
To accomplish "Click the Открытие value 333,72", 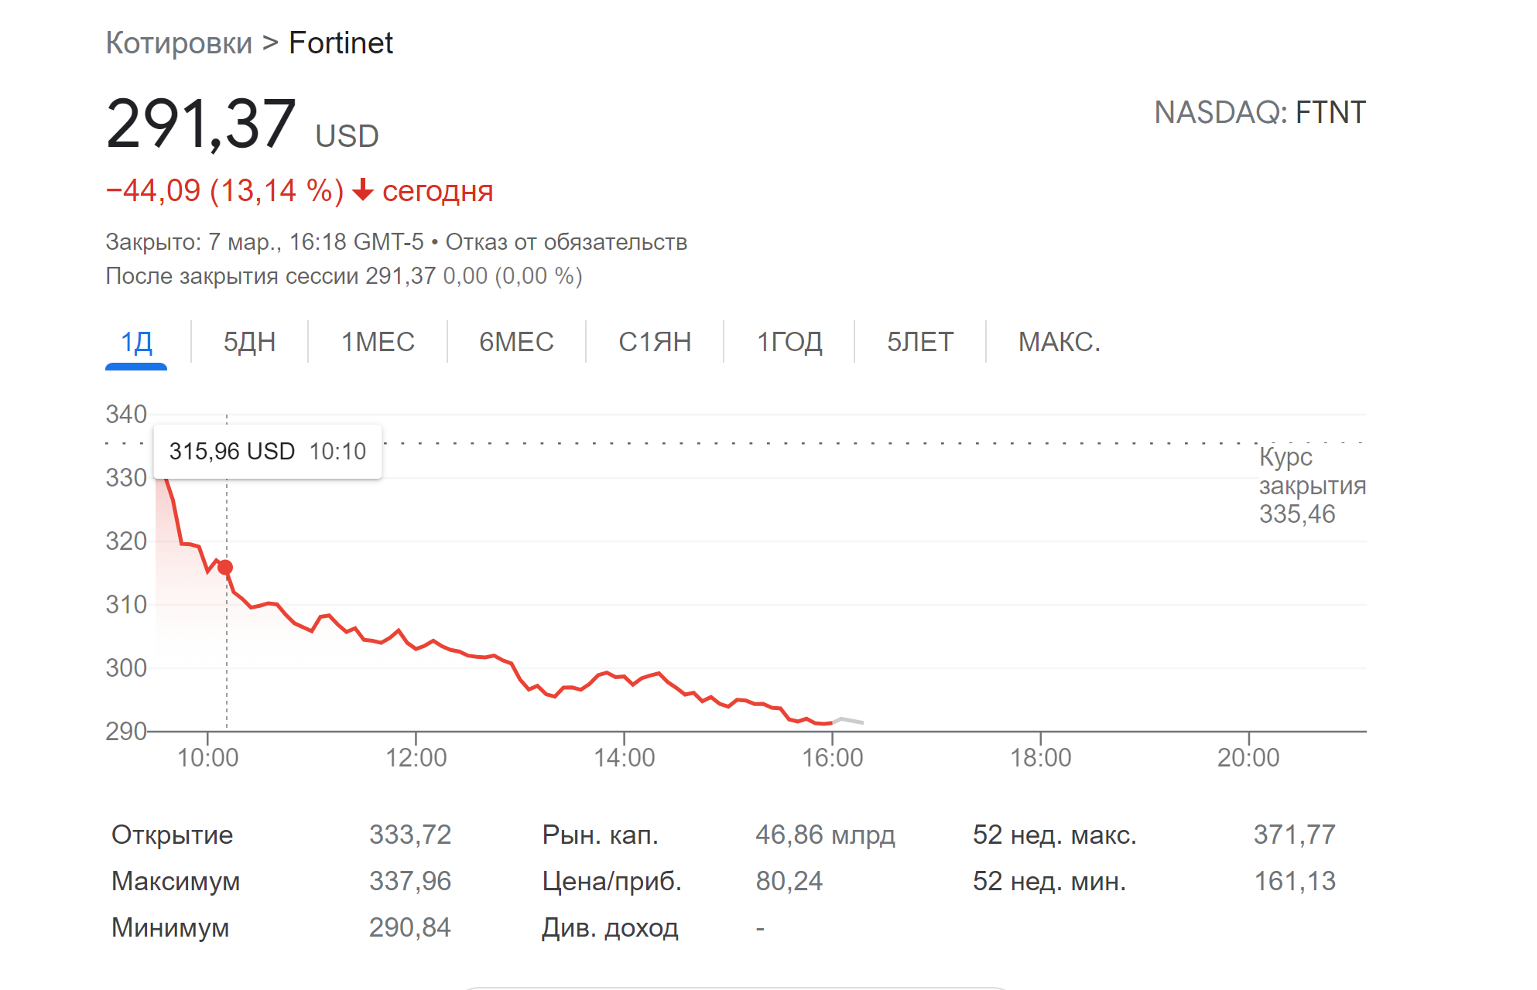I will 410,835.
